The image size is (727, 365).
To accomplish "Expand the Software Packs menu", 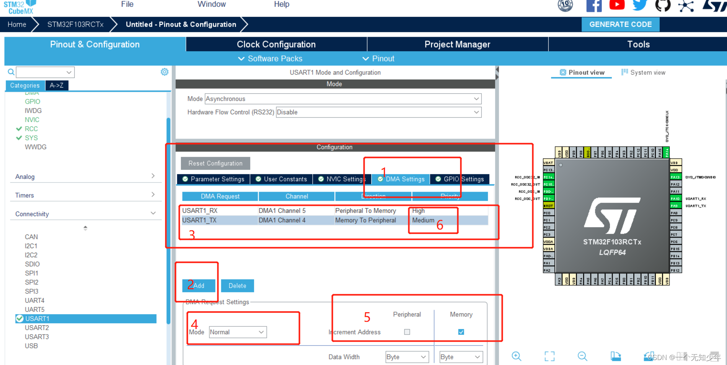I will [270, 59].
